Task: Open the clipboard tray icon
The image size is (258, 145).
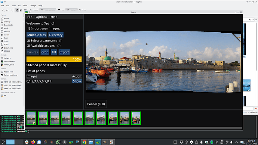Action: tap(196, 142)
